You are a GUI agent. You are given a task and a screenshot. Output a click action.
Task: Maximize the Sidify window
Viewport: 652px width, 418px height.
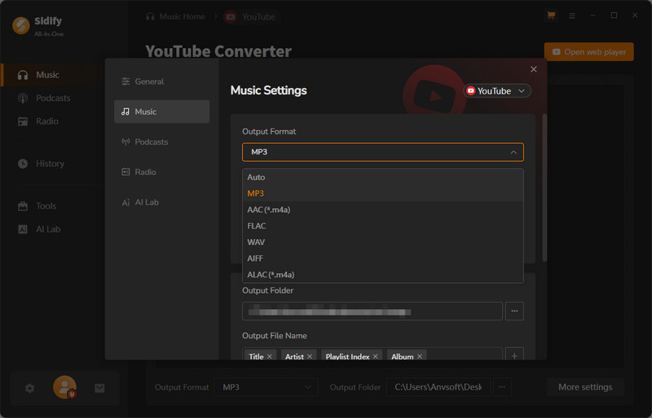[x=614, y=15]
